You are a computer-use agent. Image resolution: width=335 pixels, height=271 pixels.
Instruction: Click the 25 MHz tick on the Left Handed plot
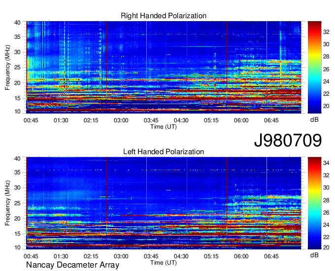tap(17, 203)
